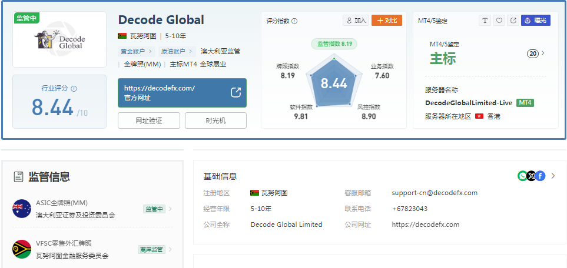This screenshot has width=567, height=268.
Task: Click info icon beside 行业评分
Action: tap(74, 89)
